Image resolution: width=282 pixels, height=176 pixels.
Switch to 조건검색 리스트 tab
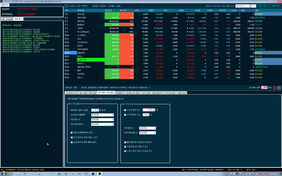pos(72,93)
